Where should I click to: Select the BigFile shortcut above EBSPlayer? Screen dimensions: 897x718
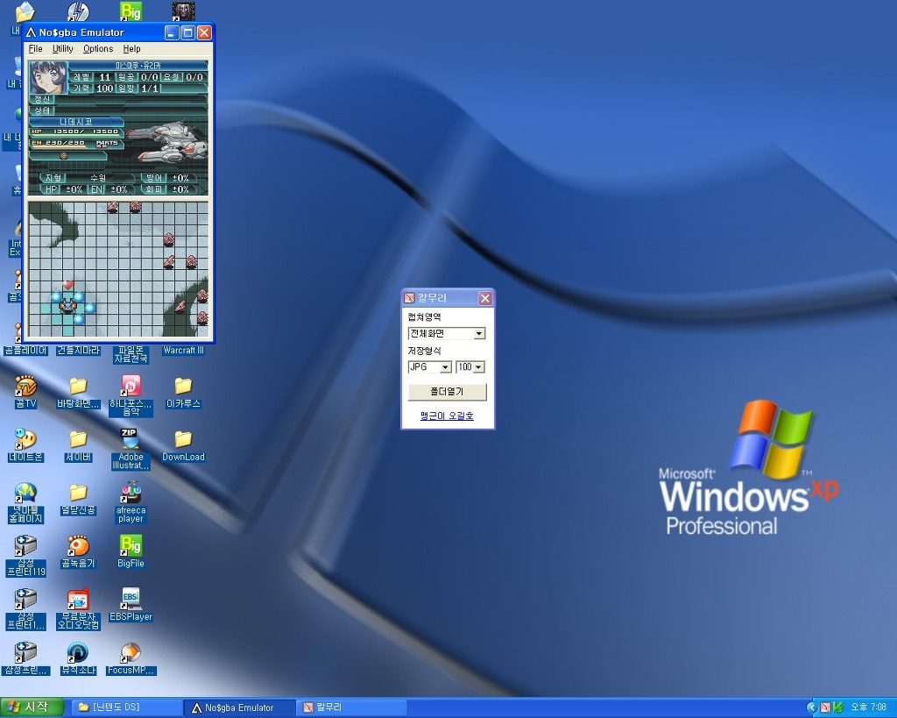click(131, 546)
